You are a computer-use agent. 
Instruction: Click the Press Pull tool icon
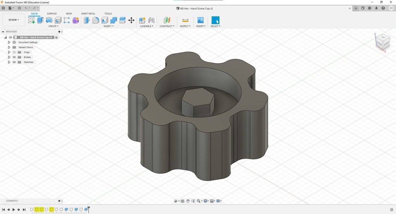click(87, 20)
